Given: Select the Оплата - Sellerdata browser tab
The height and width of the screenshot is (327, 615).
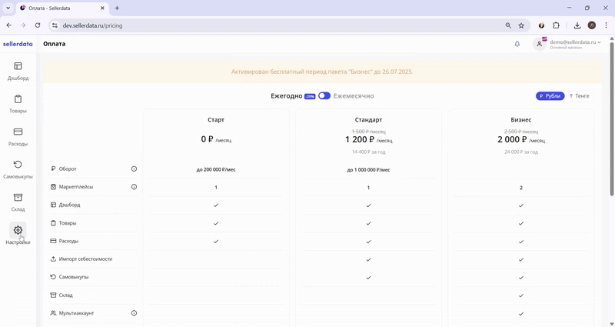Looking at the screenshot, I should pos(61,8).
